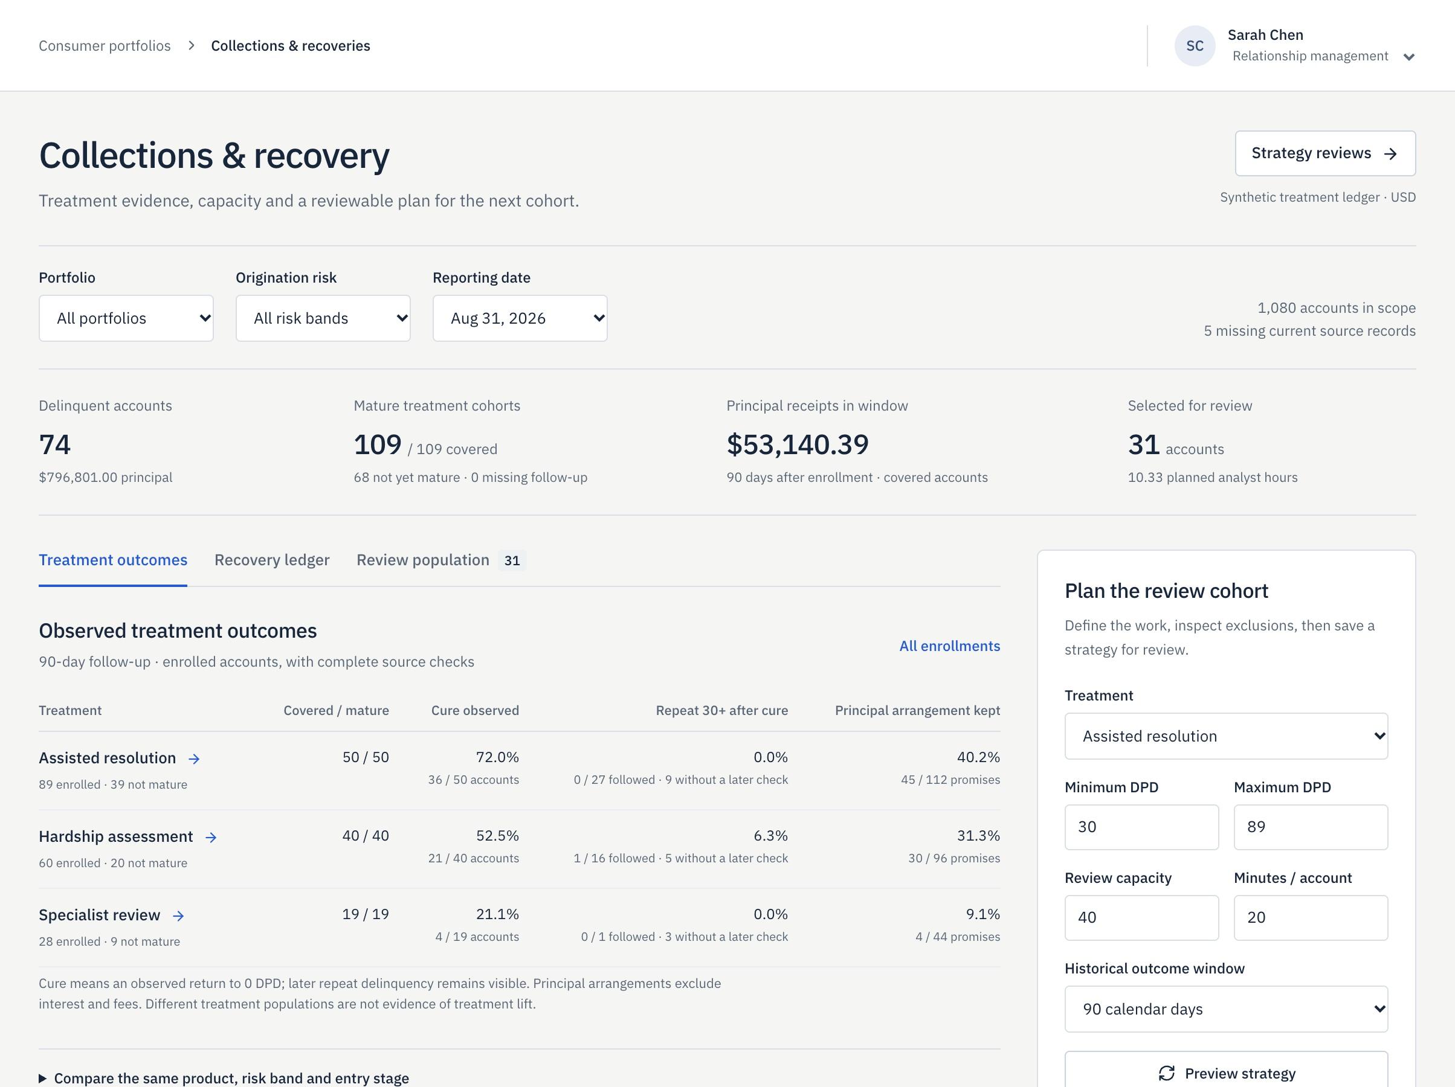Click the '5 missing current source records' text

click(x=1309, y=331)
